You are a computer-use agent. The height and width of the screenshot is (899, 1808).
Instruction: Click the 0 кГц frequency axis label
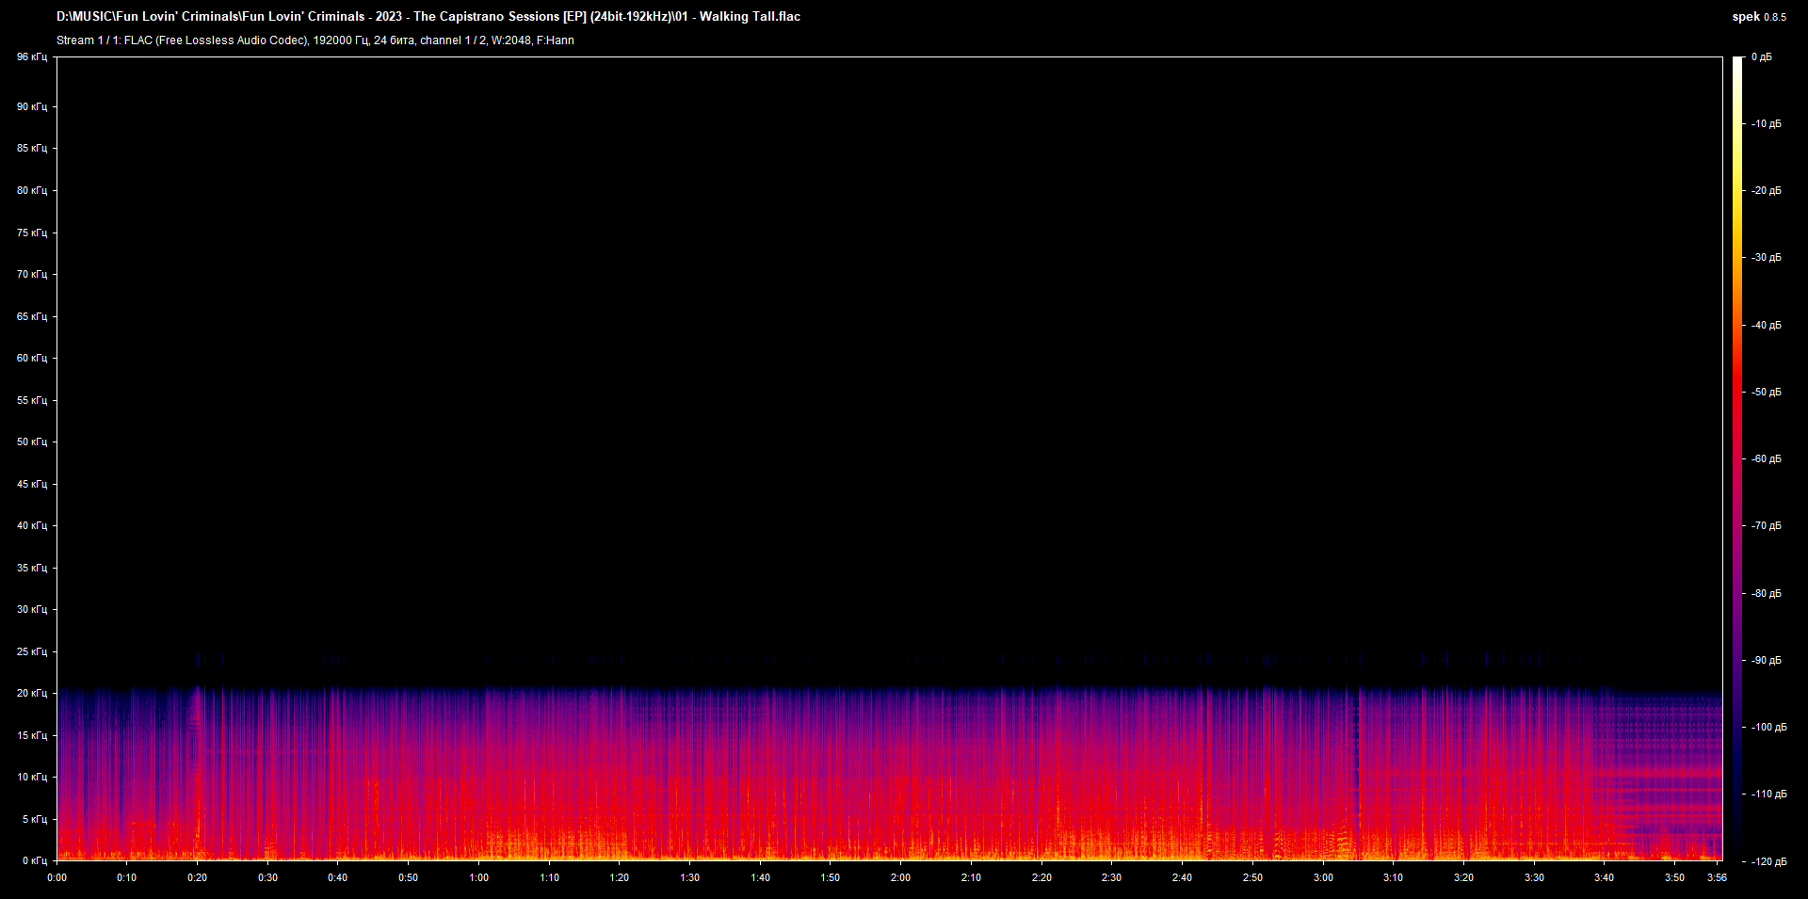click(x=34, y=860)
